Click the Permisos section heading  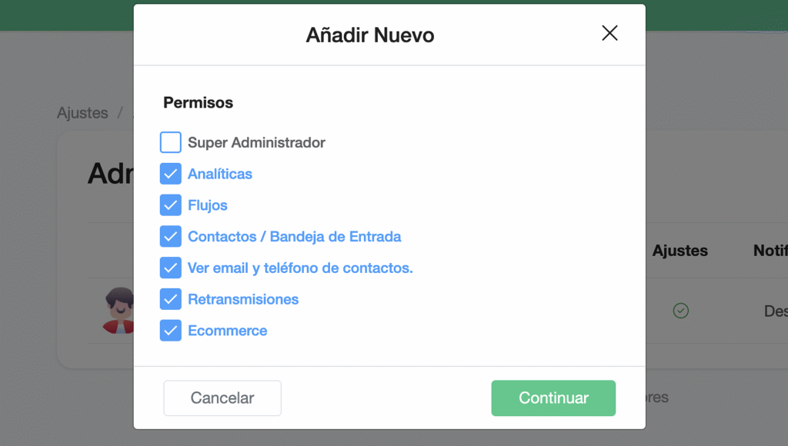(198, 102)
